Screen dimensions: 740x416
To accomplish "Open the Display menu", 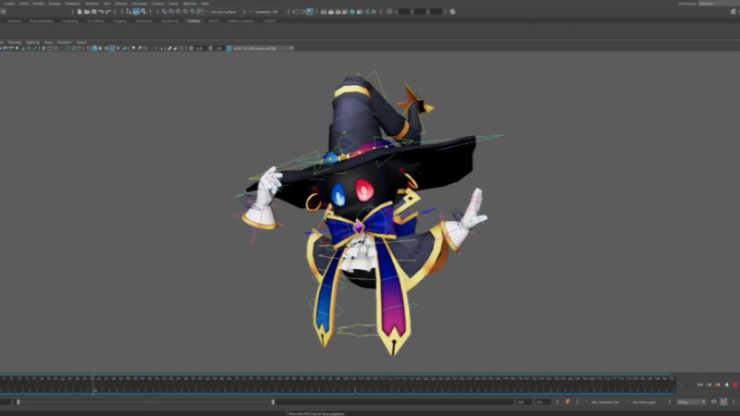I will [x=55, y=4].
